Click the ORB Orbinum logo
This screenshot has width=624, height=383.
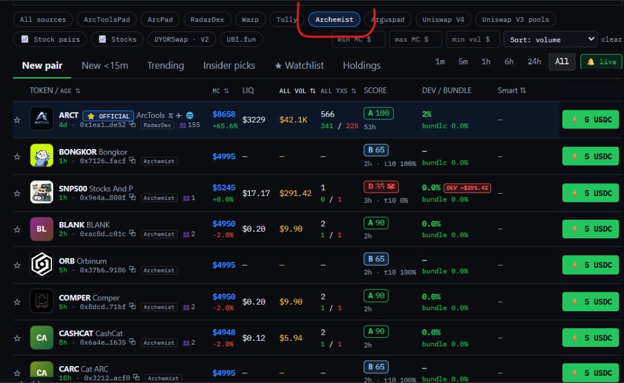coord(42,264)
